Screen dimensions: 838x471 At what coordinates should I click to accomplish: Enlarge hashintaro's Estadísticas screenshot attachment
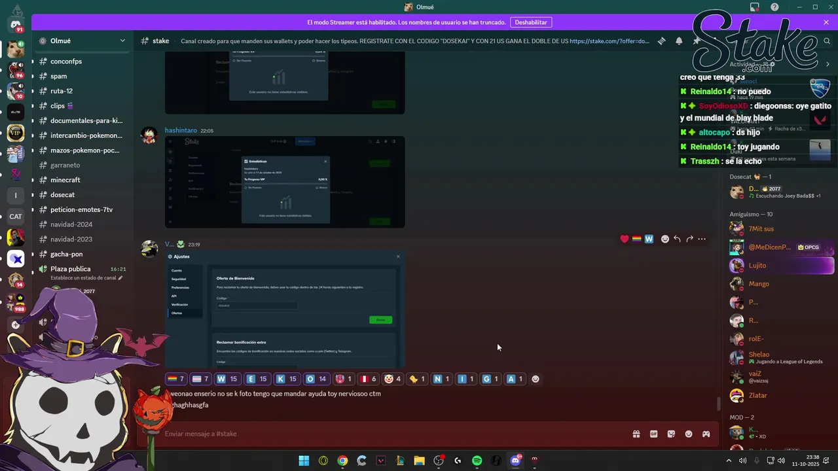click(285, 182)
